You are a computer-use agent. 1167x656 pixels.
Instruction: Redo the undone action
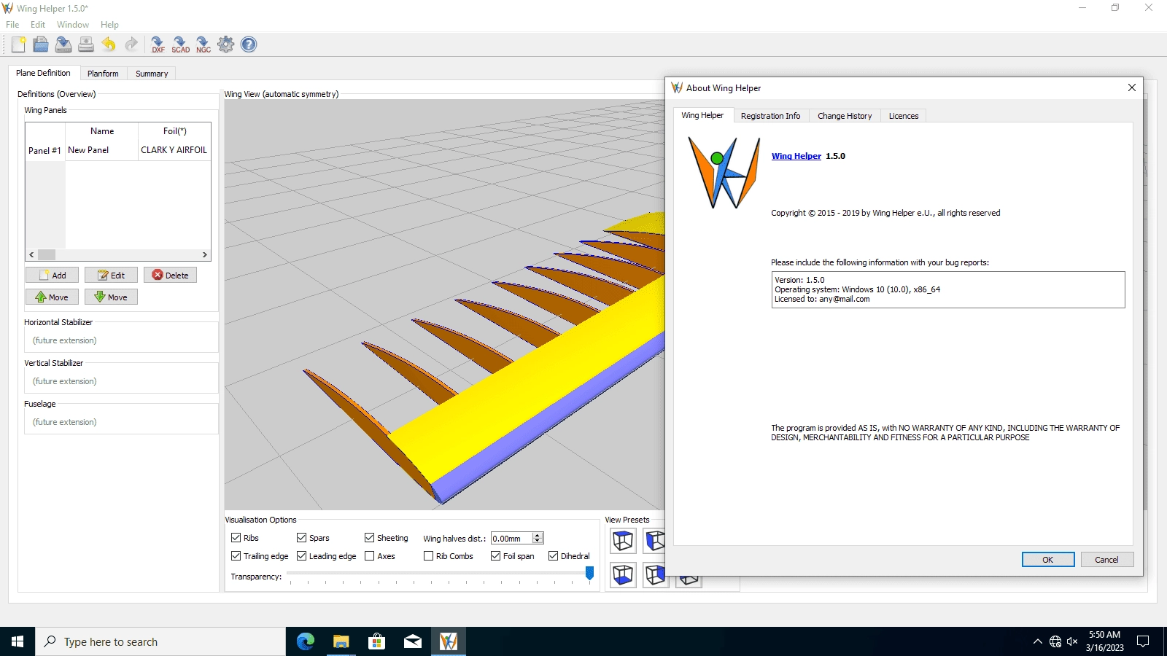click(x=131, y=44)
